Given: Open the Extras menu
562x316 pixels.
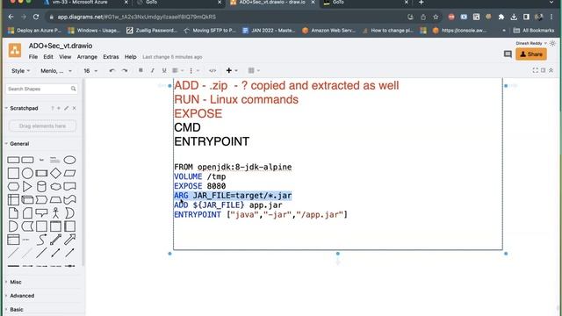Looking at the screenshot, I should [111, 57].
